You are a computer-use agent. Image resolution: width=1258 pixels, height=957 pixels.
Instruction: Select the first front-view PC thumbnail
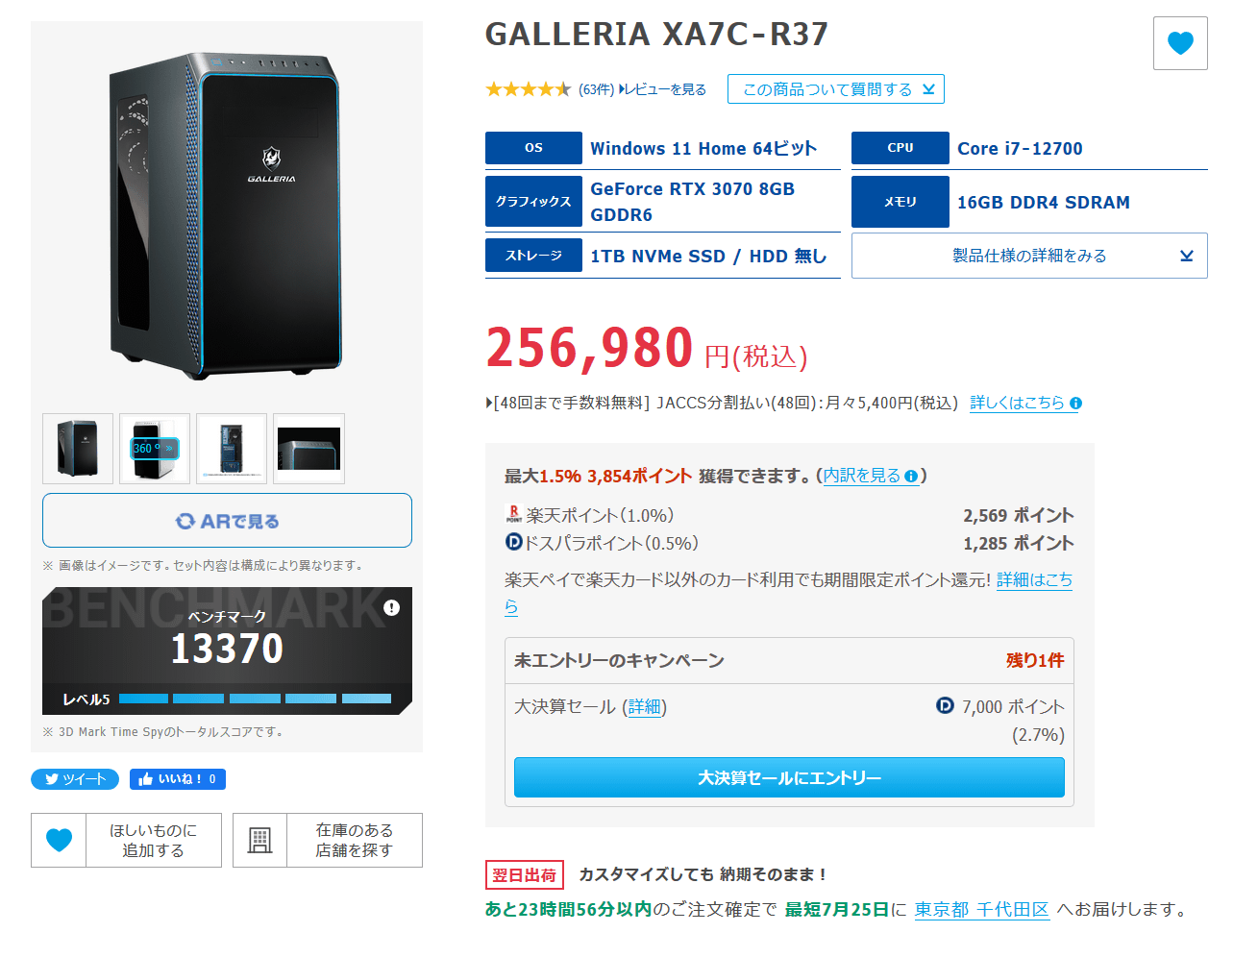[x=78, y=449]
